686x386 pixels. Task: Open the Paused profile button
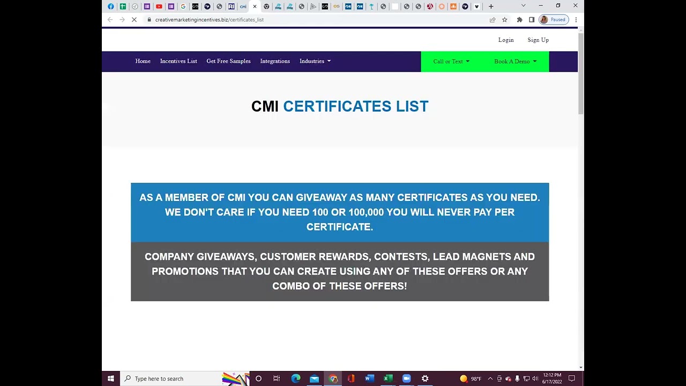(x=553, y=20)
